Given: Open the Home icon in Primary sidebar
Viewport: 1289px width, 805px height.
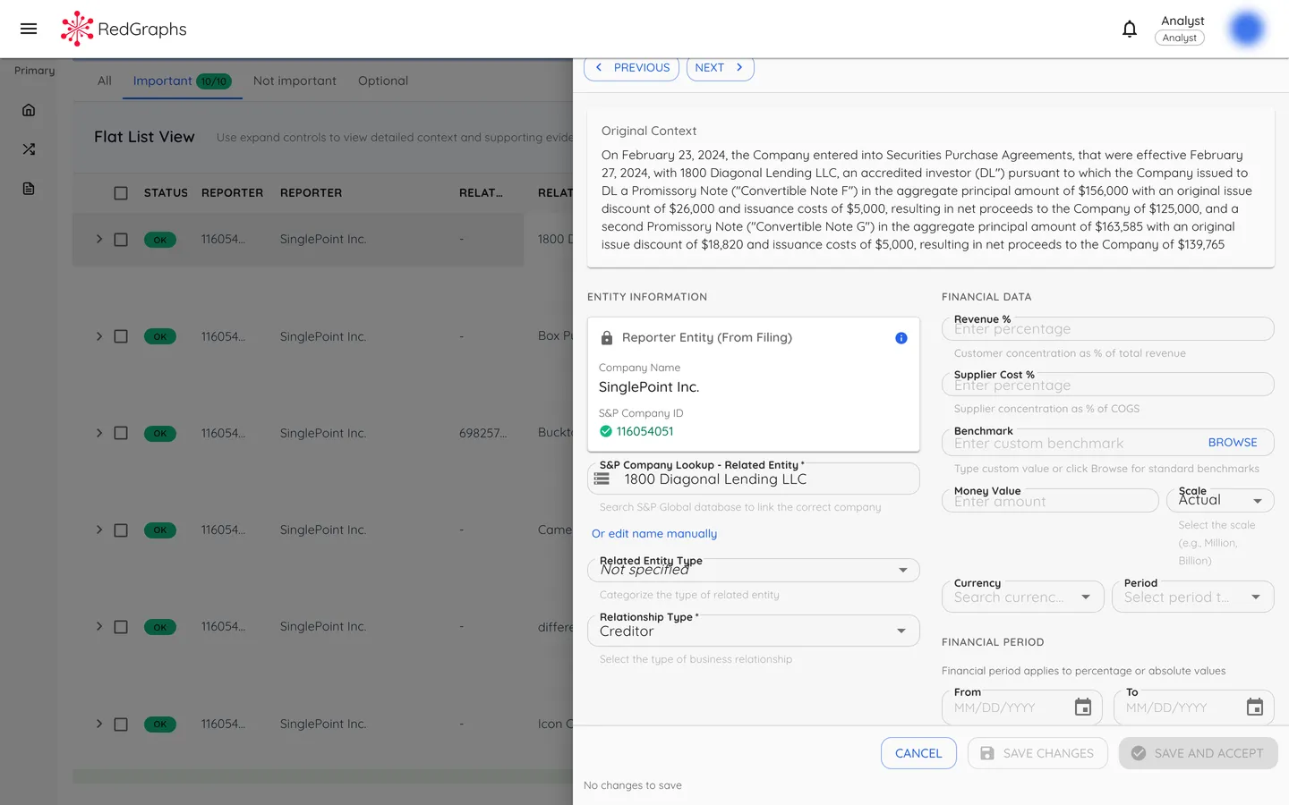Looking at the screenshot, I should [x=28, y=109].
